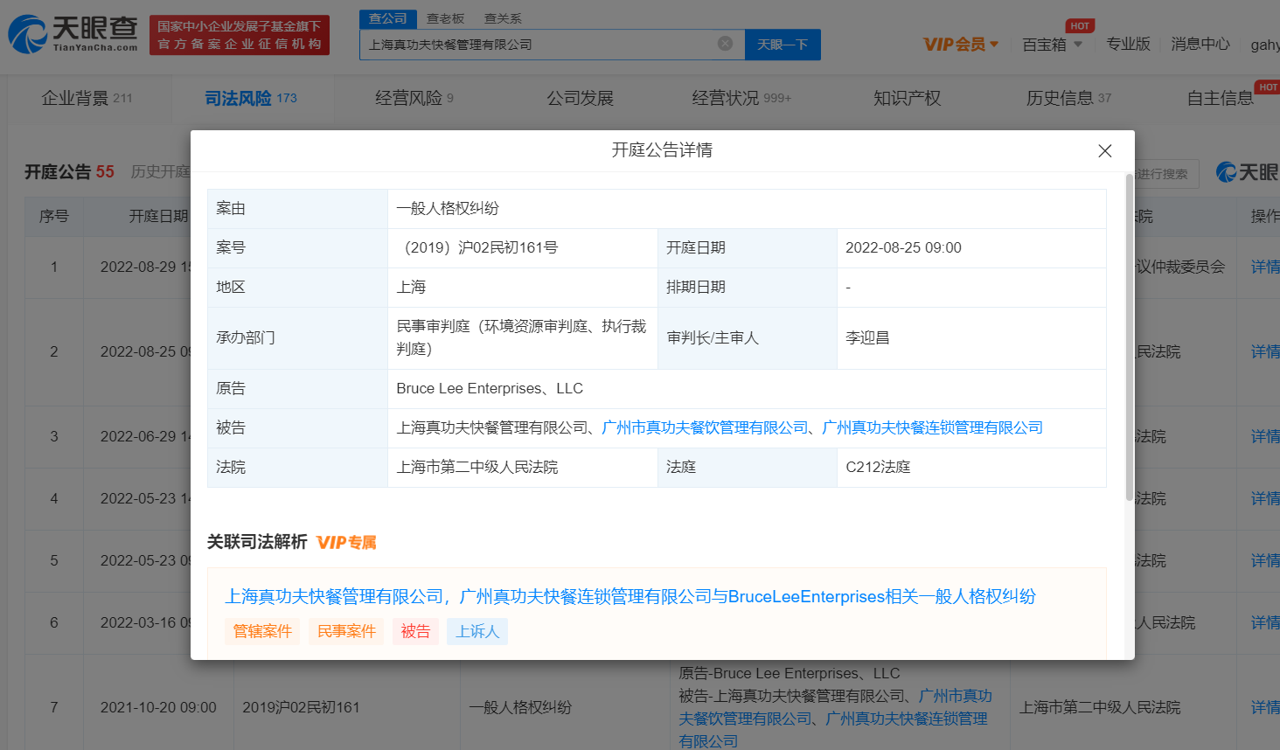
Task: Click the 天眼一下 search button
Action: coord(783,44)
